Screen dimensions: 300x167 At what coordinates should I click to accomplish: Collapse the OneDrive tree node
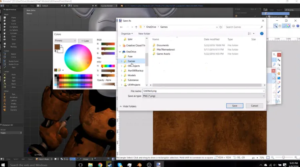(120, 52)
